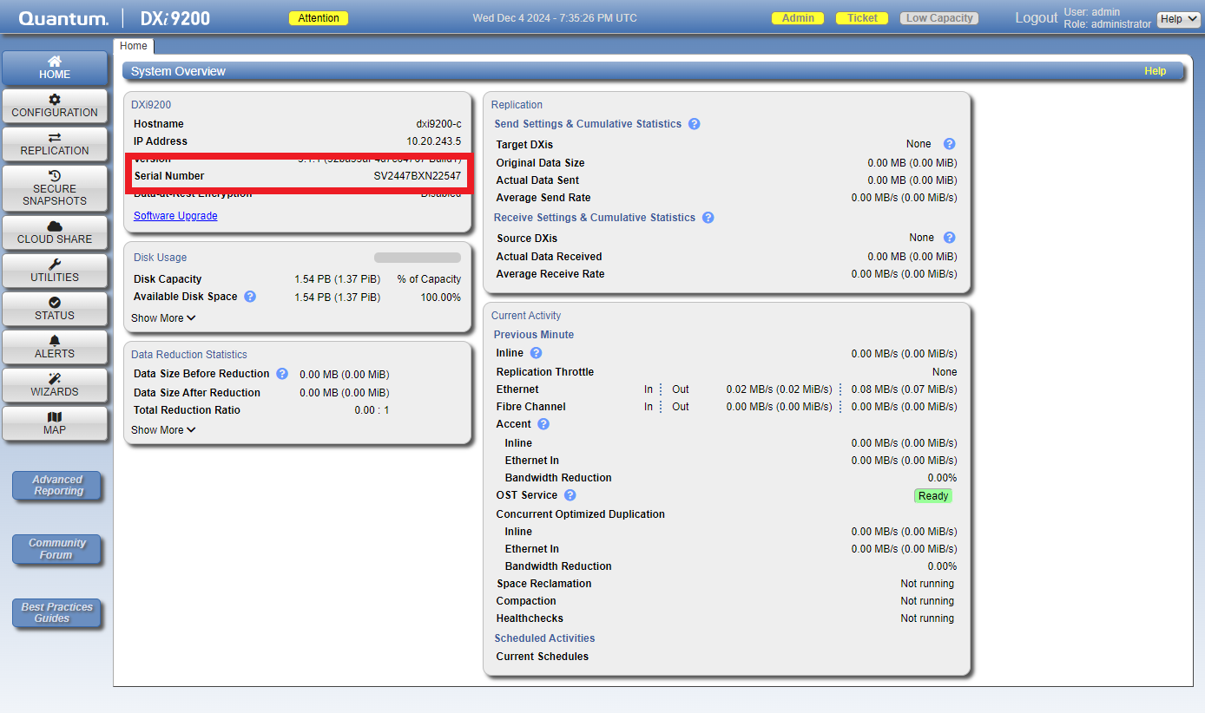Click the green OST Service Ready badge
The image size is (1205, 713).
point(933,496)
